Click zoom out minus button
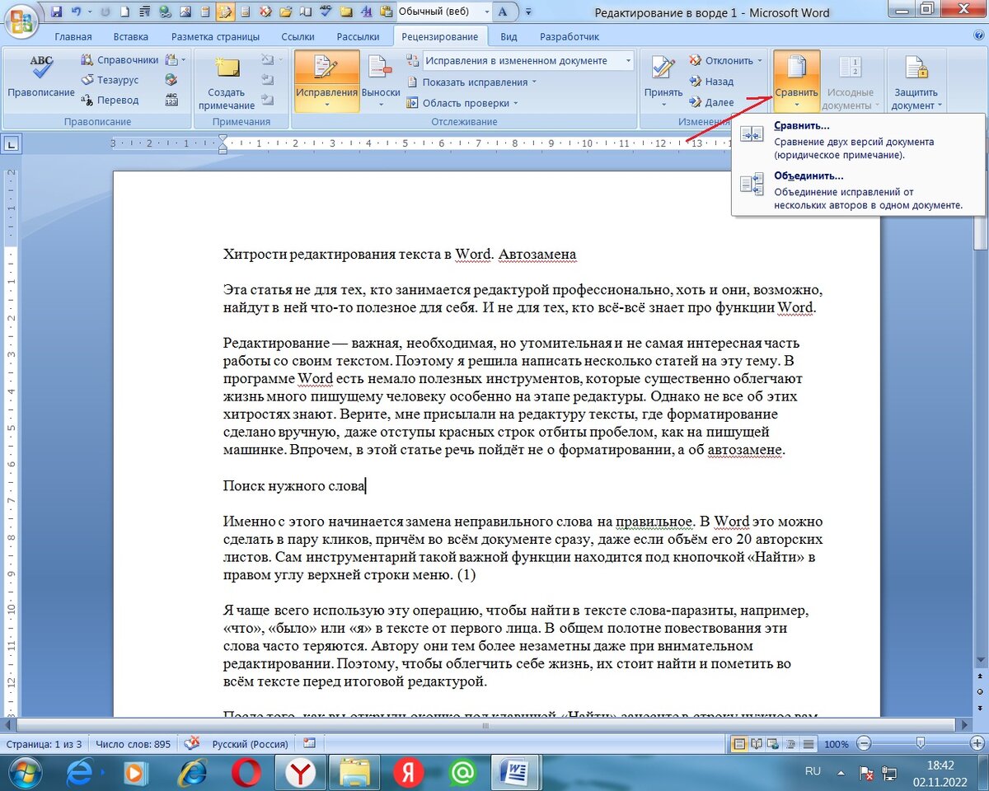989x791 pixels. pyautogui.click(x=865, y=744)
